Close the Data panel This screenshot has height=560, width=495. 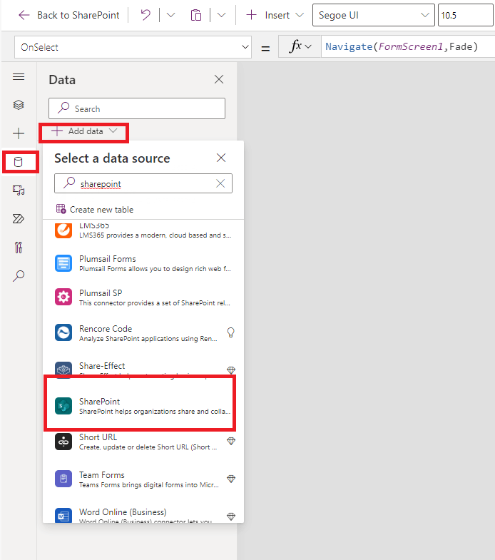tap(219, 79)
